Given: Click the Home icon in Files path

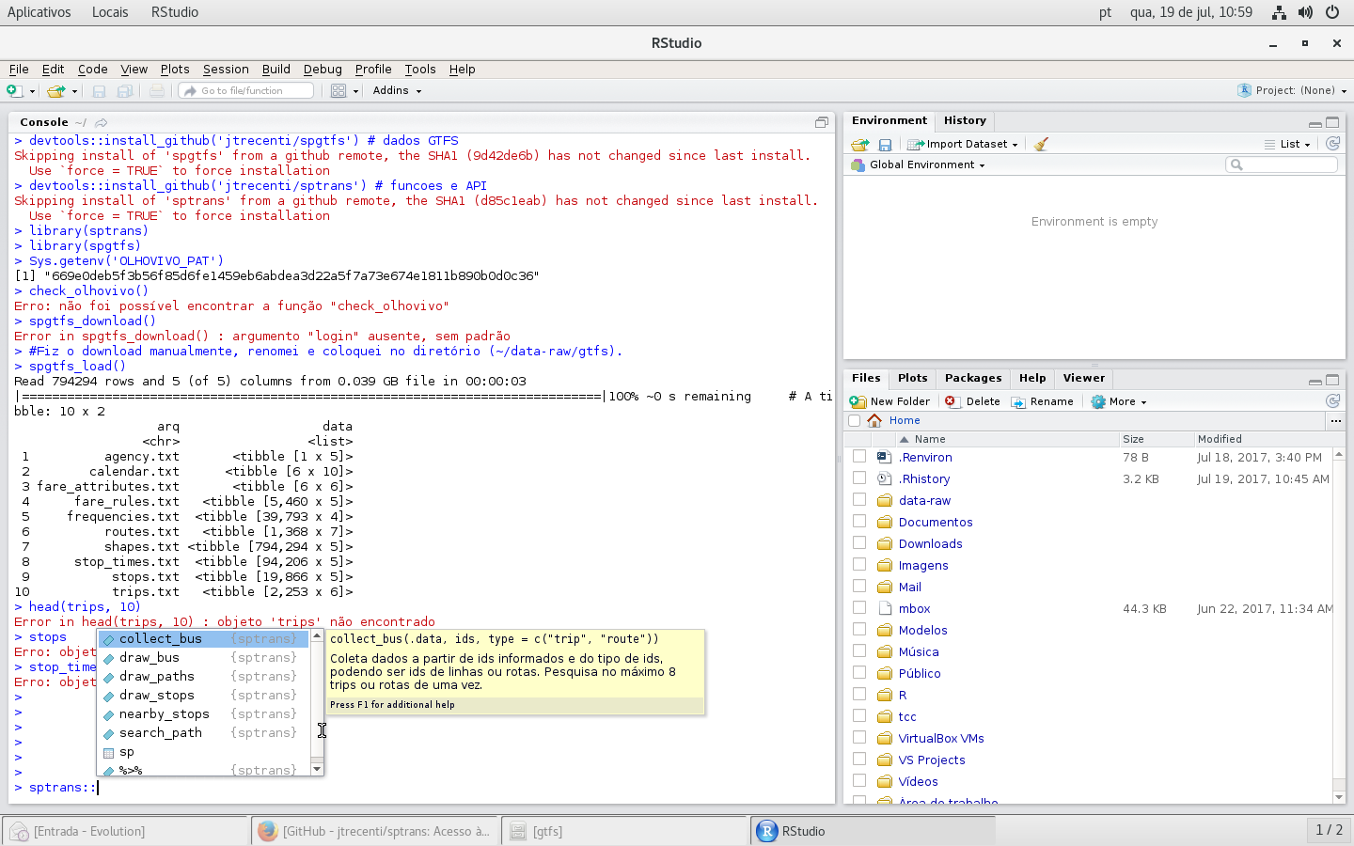Looking at the screenshot, I should (x=874, y=420).
